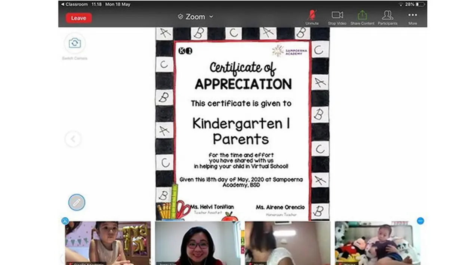The height and width of the screenshot is (265, 460).
Task: Click the left arrow navigation circle
Action: tap(73, 139)
